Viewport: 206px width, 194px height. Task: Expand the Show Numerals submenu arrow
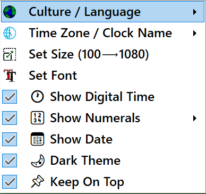pos(195,118)
